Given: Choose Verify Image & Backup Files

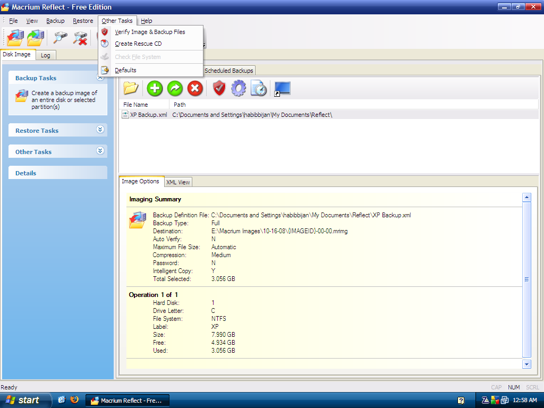Looking at the screenshot, I should 150,32.
